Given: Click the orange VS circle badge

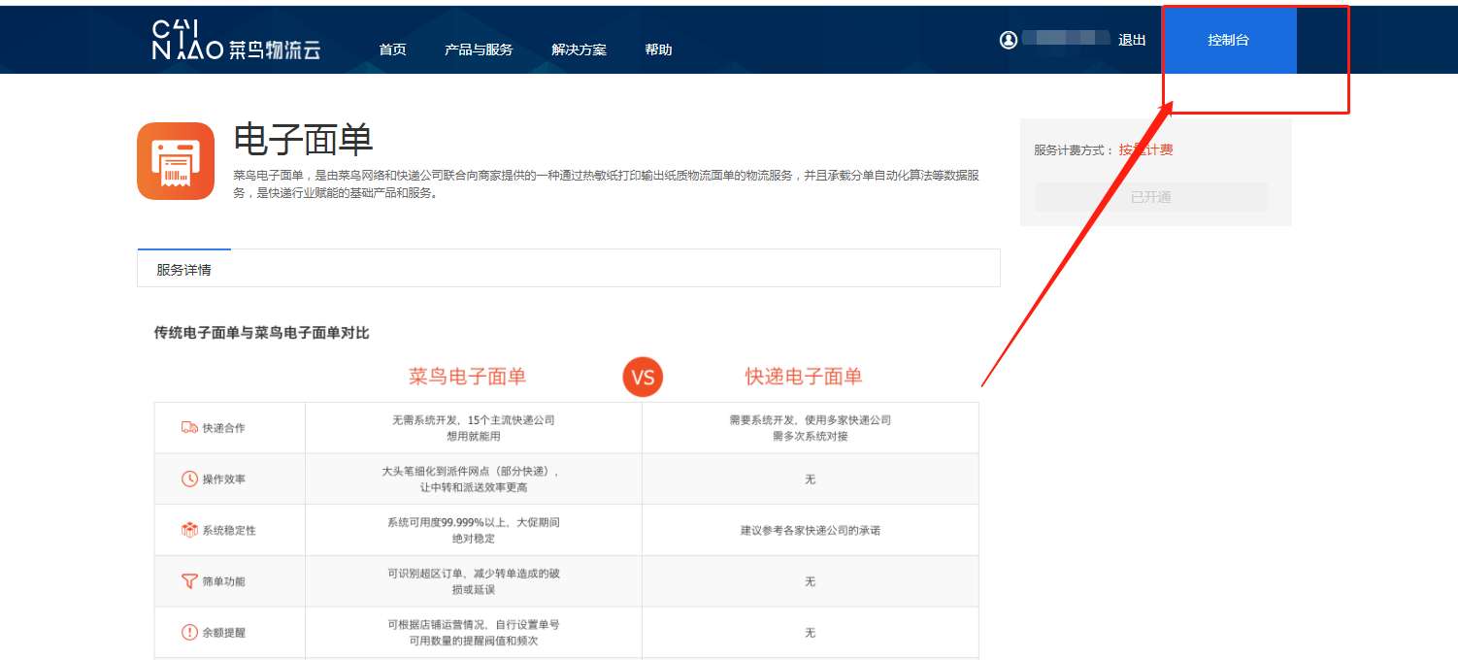Looking at the screenshot, I should [643, 378].
